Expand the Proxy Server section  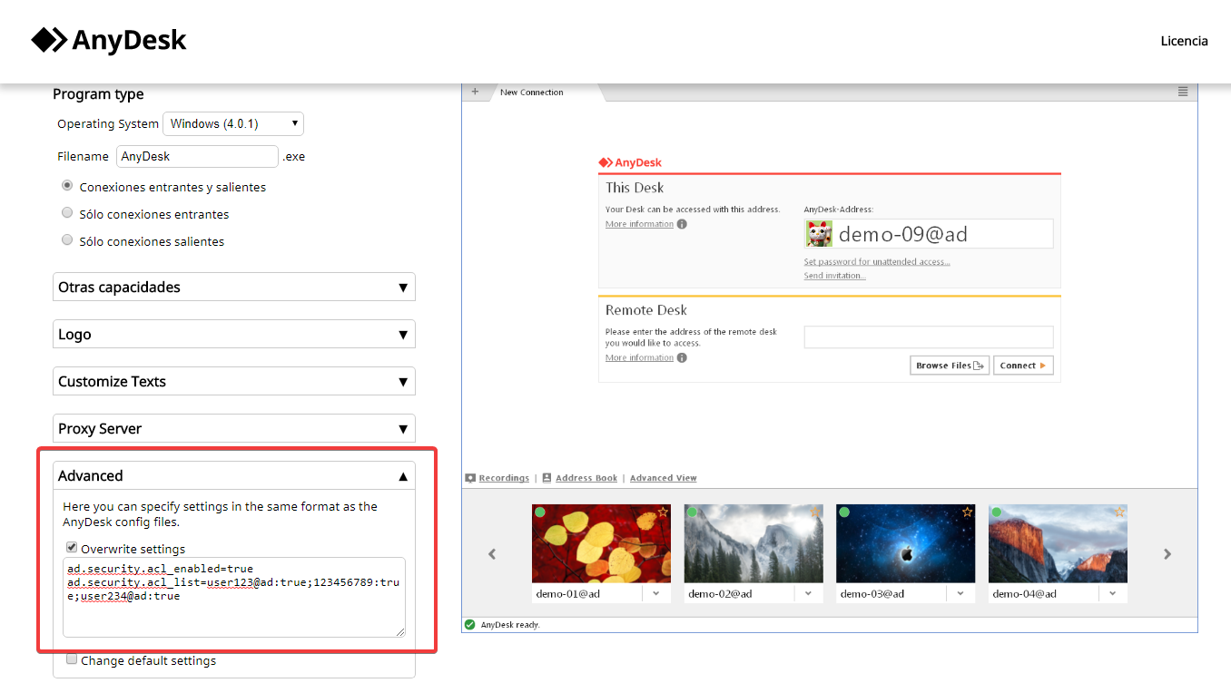234,428
